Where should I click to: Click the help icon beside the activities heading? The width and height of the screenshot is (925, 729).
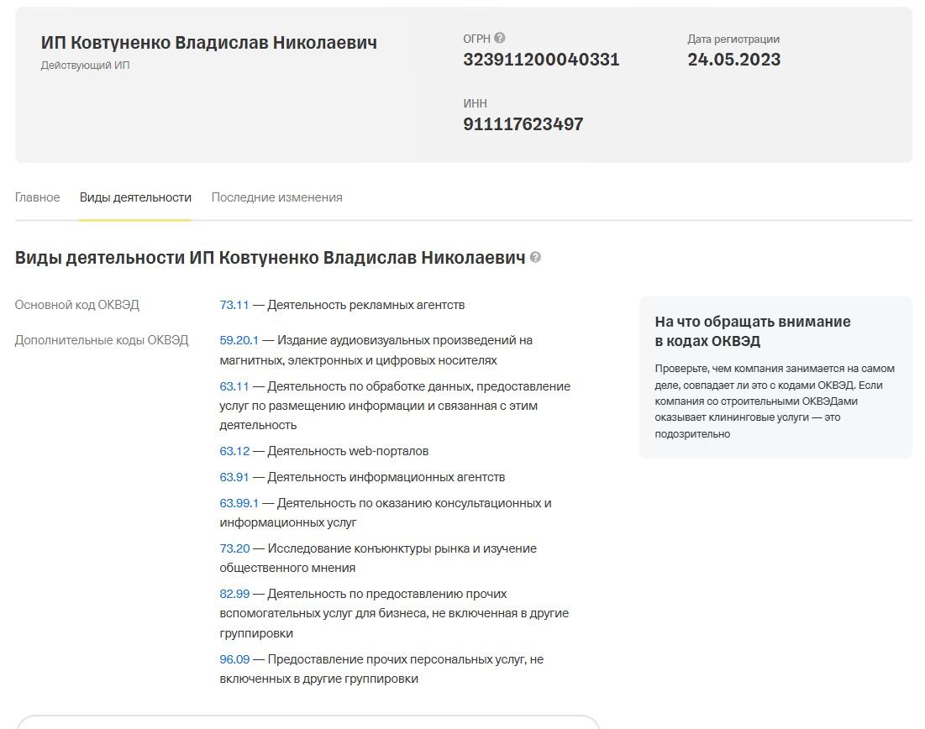[x=537, y=258]
